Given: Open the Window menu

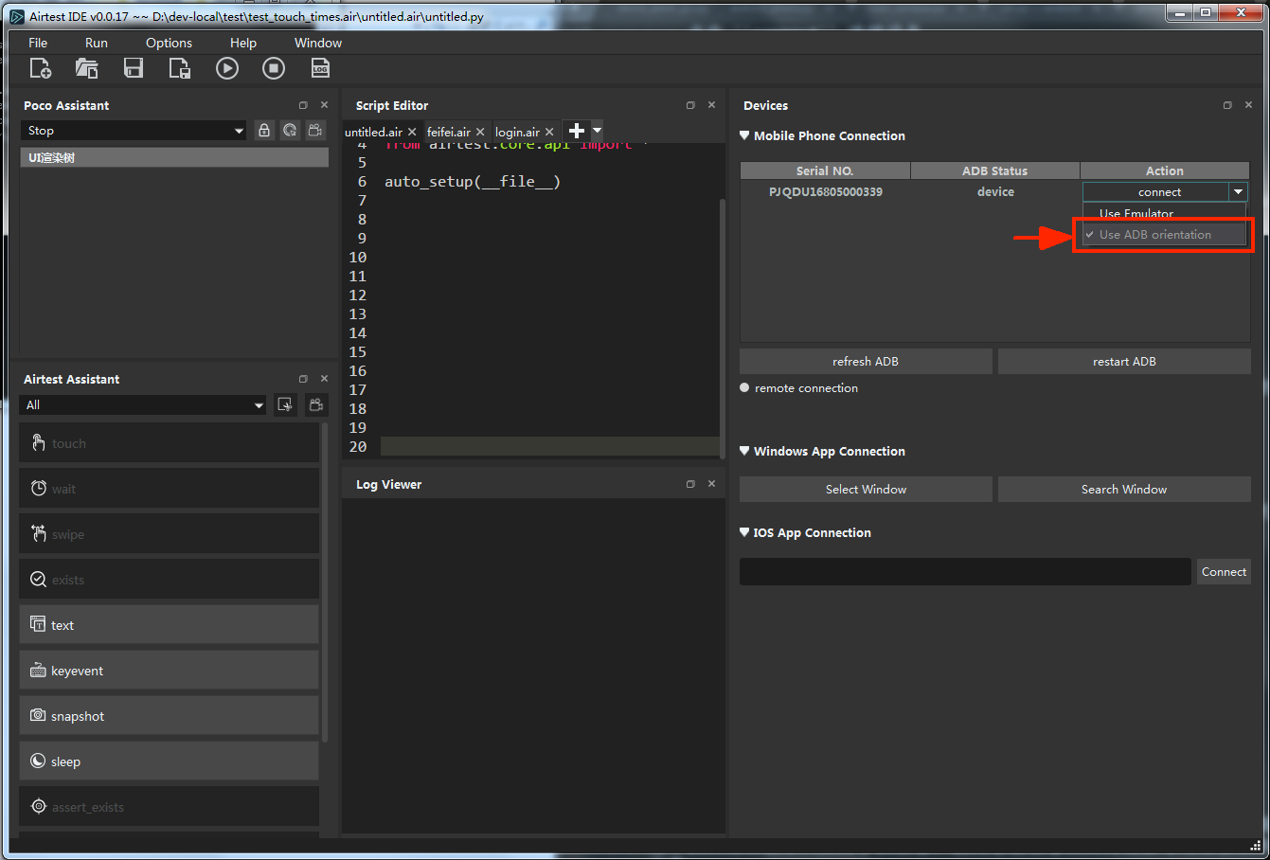Looking at the screenshot, I should pyautogui.click(x=318, y=43).
